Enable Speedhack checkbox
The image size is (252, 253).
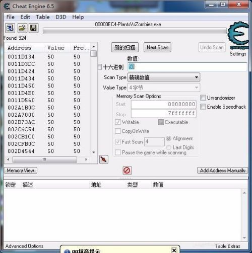(x=203, y=107)
